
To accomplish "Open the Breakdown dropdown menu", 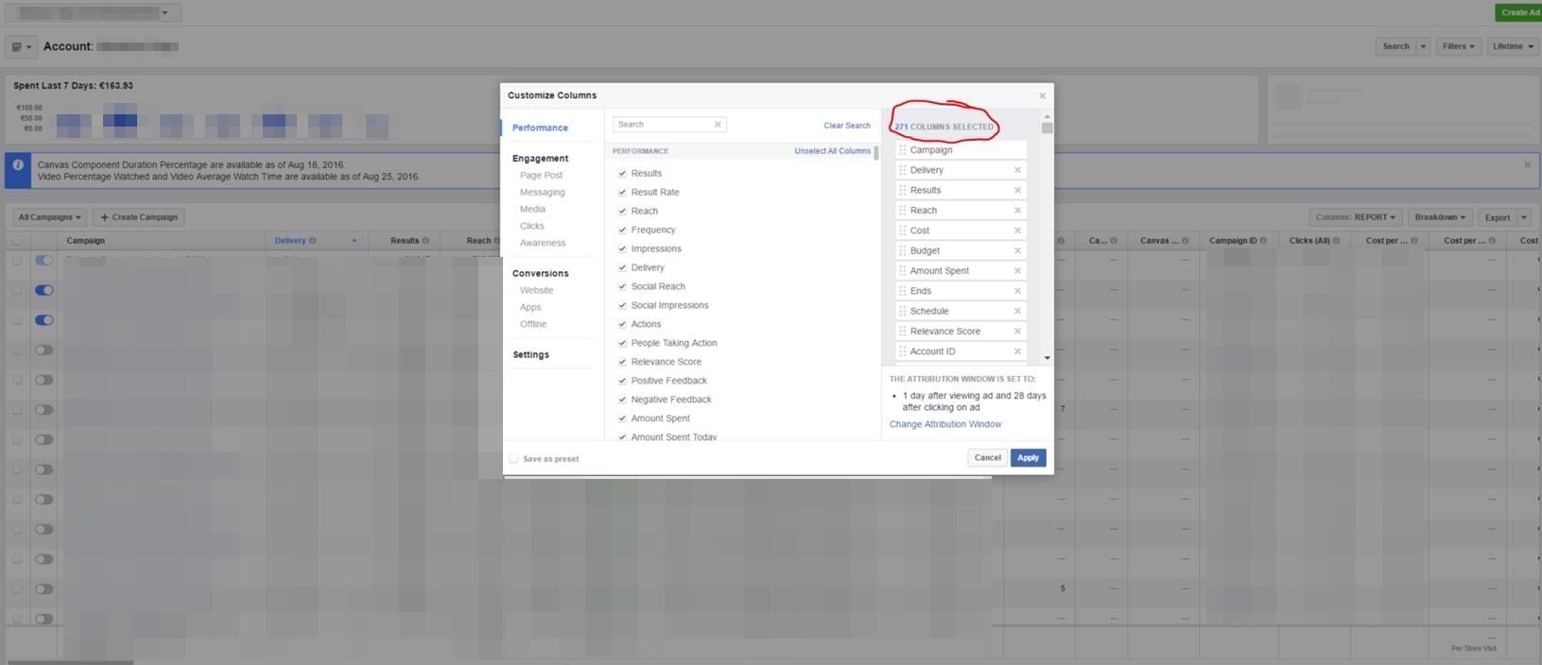I will tap(1440, 217).
